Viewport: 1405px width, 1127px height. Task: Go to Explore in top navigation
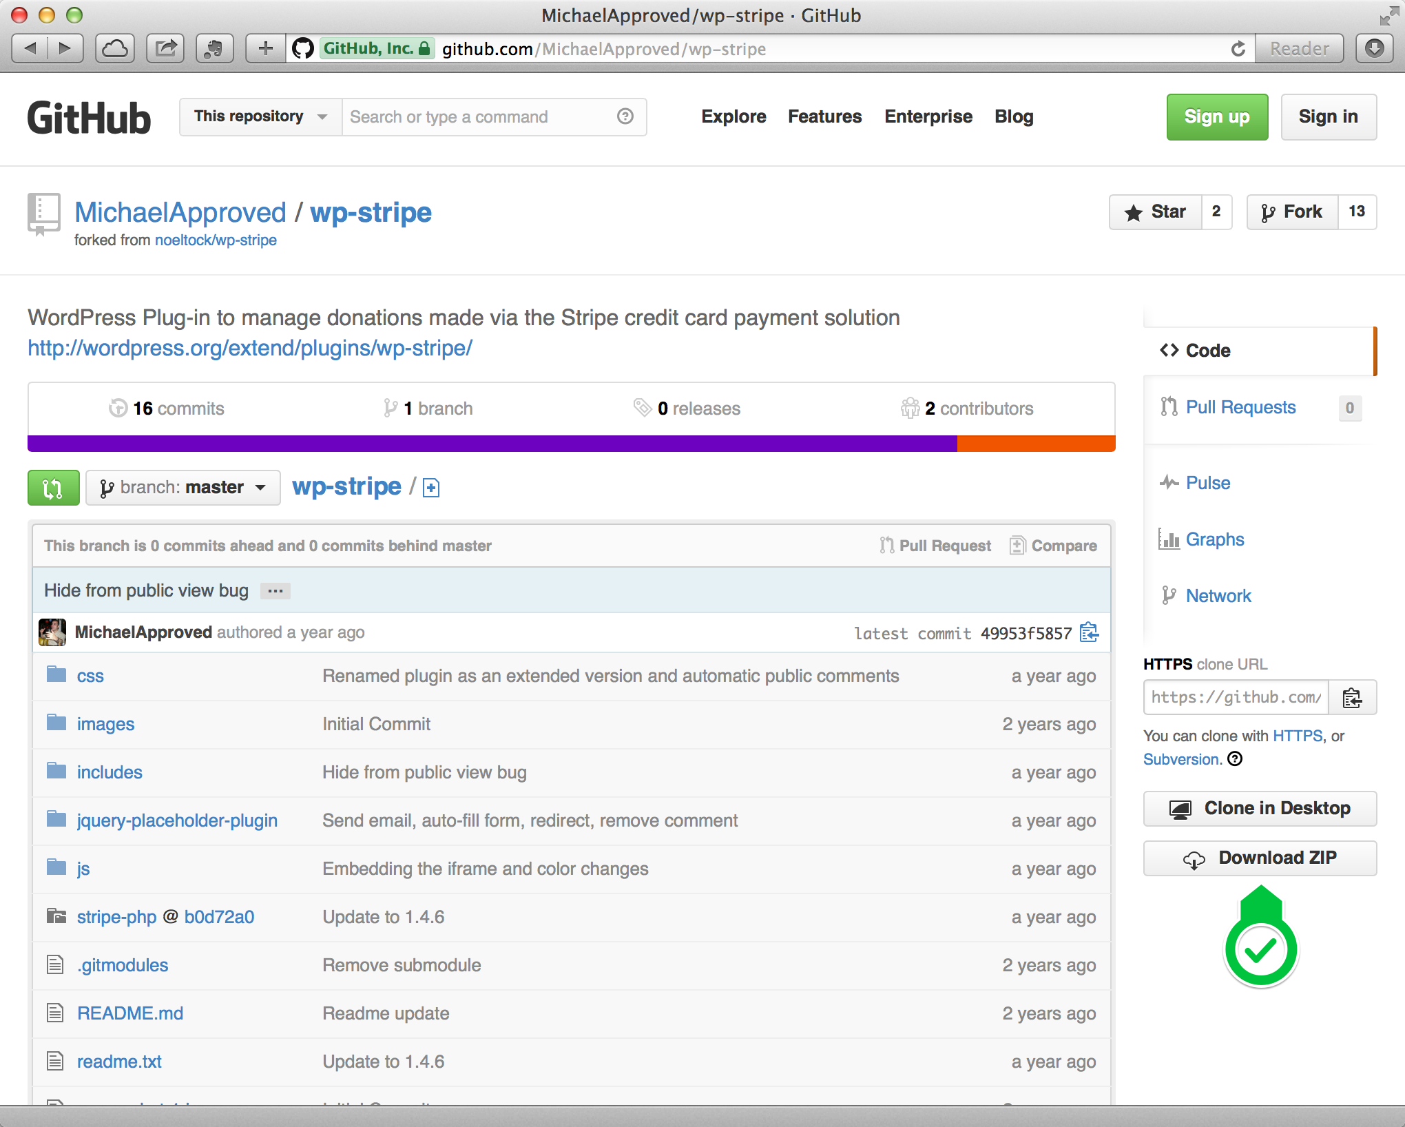tap(733, 116)
